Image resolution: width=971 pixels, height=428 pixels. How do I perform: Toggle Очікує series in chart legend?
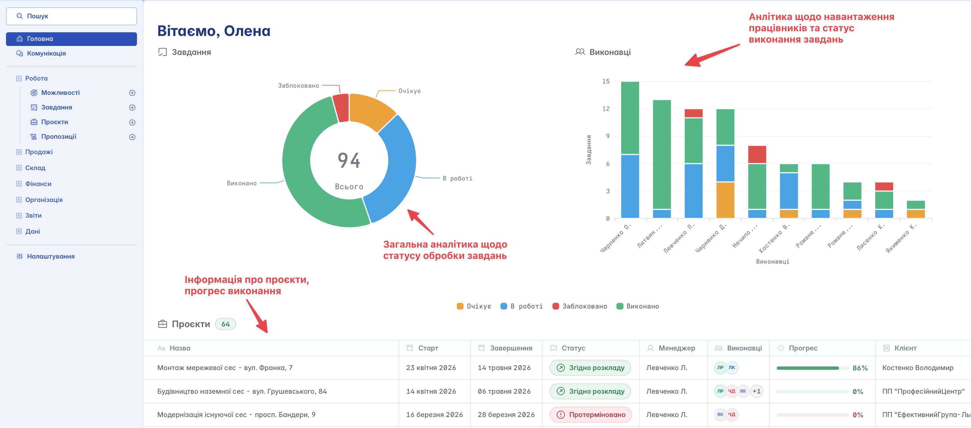pos(474,306)
